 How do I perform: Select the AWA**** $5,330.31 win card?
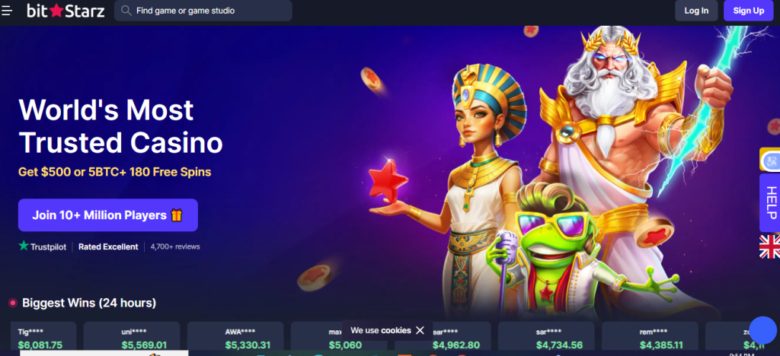pos(235,337)
